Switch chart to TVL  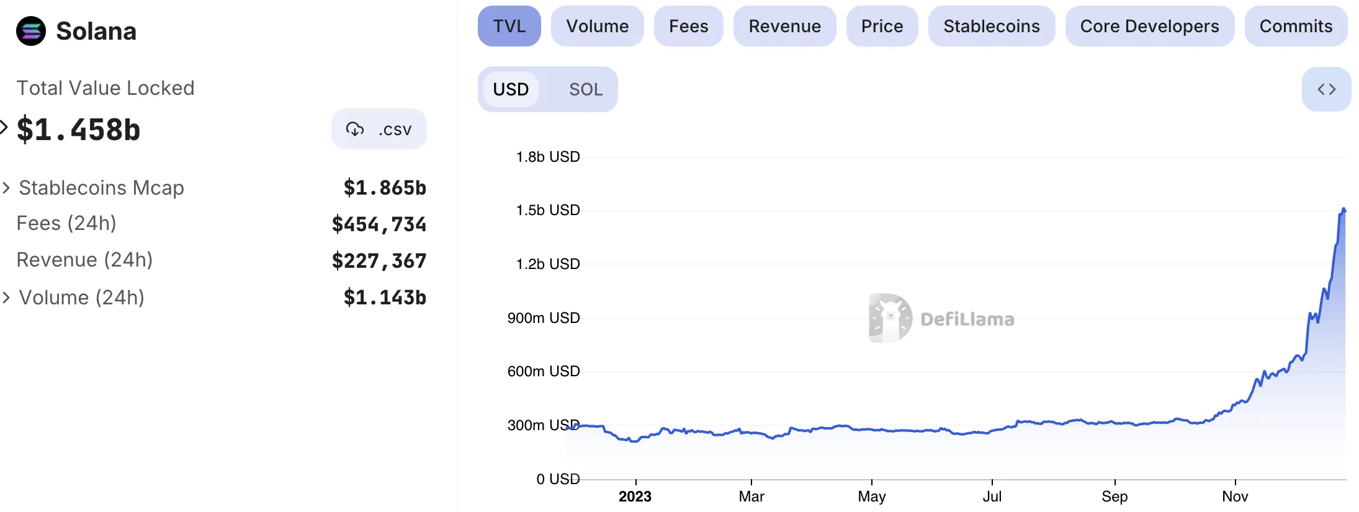point(509,26)
